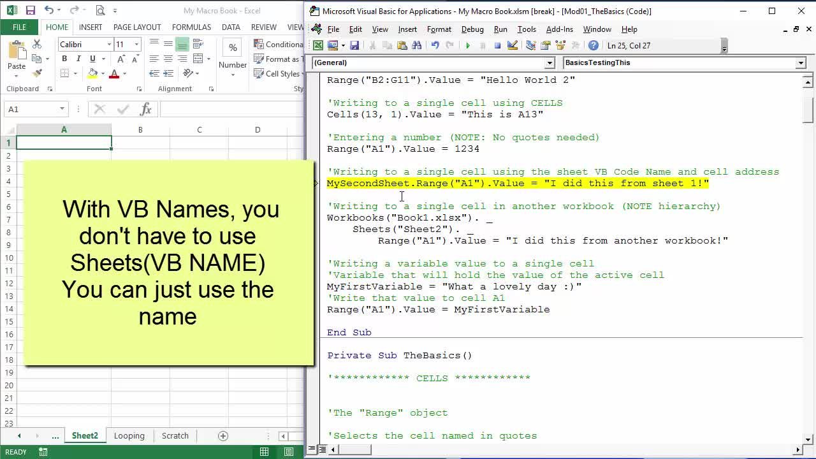Screen dimensions: 816x459
Task: Open the BasicsTestingThis procedure dropdown
Action: (801, 63)
